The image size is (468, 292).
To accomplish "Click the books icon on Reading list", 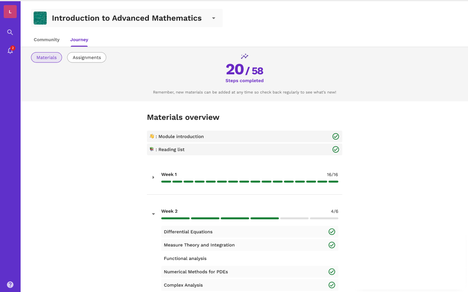I will pos(151,149).
